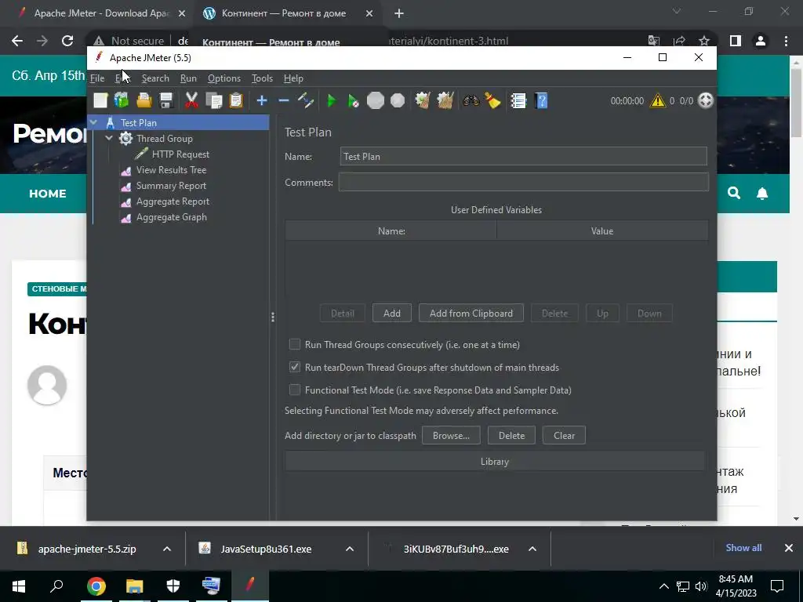The height and width of the screenshot is (602, 803).
Task: Click the Paste clipboard icon
Action: (235, 100)
